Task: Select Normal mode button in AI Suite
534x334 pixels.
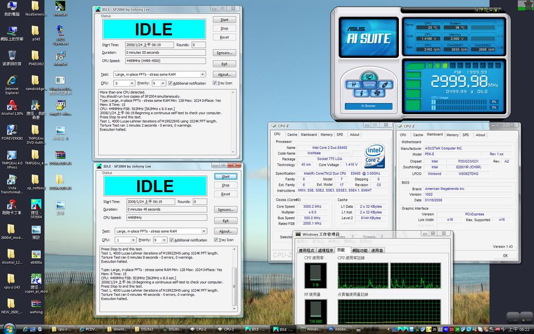Action: pyautogui.click(x=369, y=85)
